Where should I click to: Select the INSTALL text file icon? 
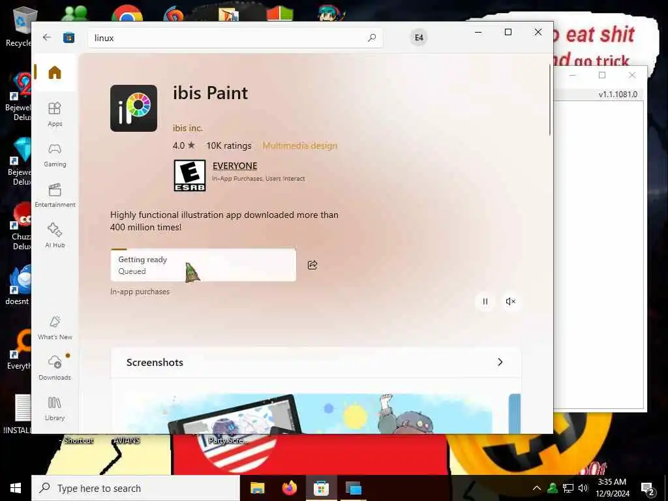tap(18, 414)
